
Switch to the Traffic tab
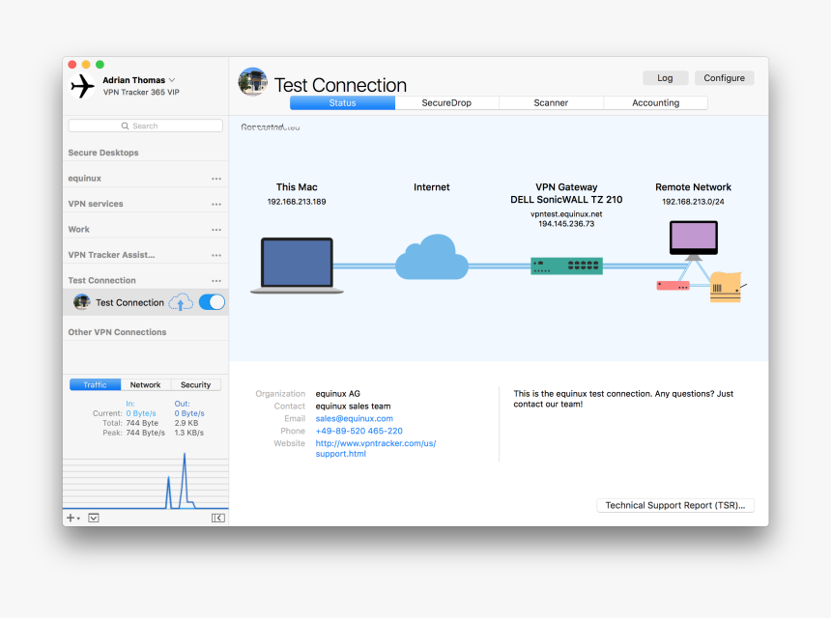pyautogui.click(x=95, y=385)
